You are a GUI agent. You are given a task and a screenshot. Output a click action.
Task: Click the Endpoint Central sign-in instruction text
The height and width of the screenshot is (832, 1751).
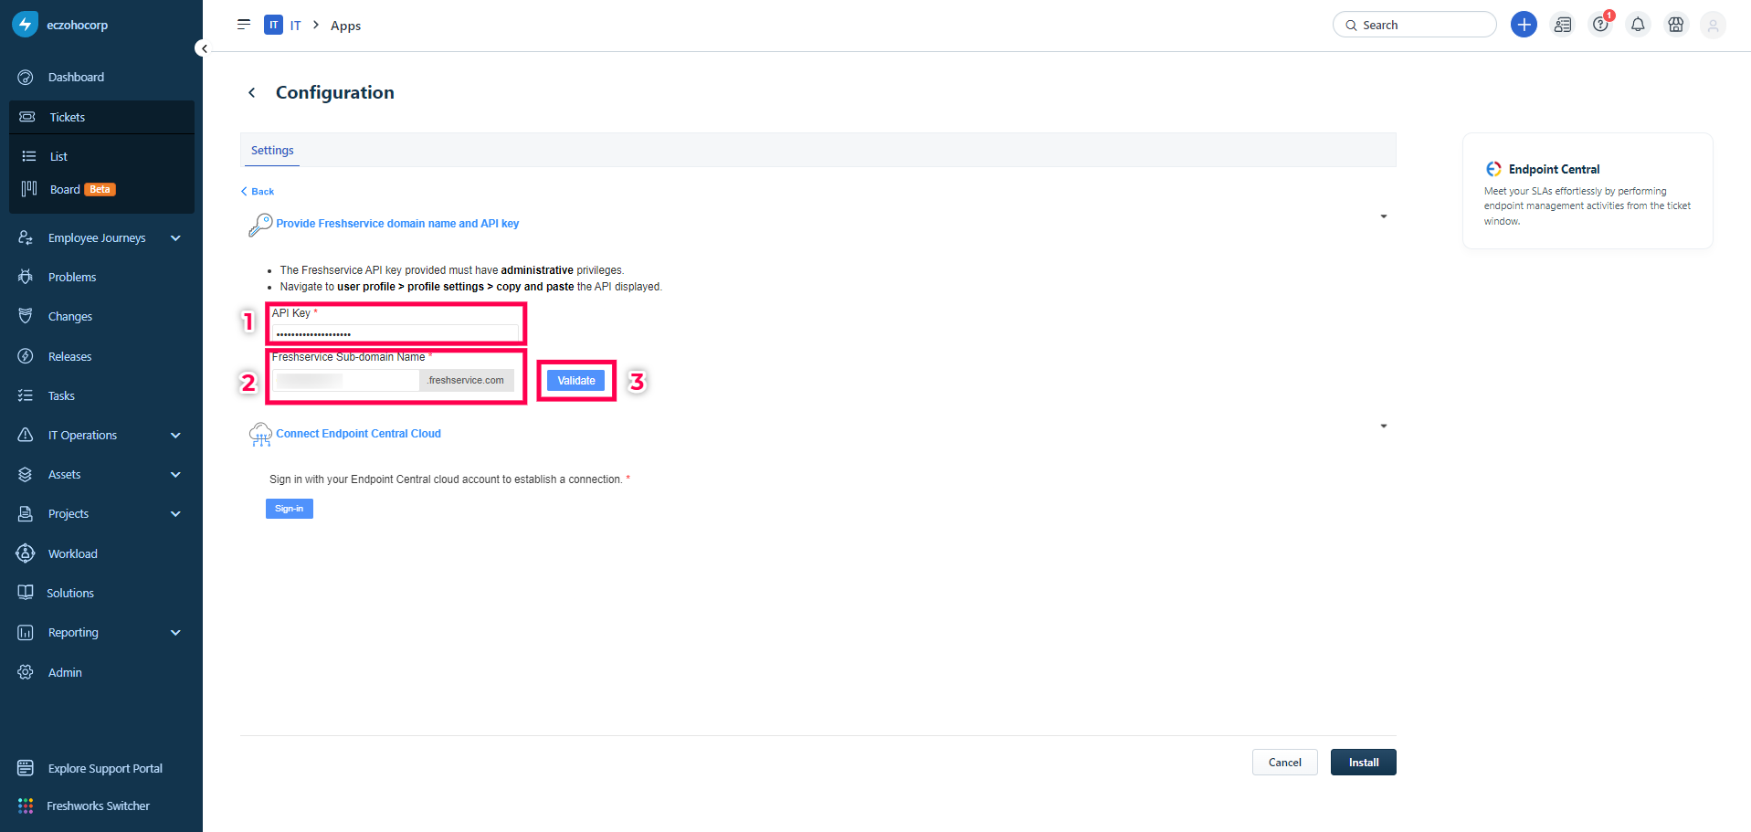click(x=446, y=479)
